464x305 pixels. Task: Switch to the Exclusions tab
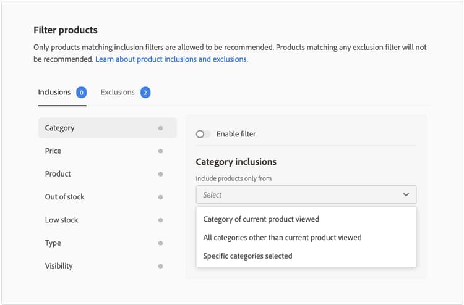tap(118, 93)
